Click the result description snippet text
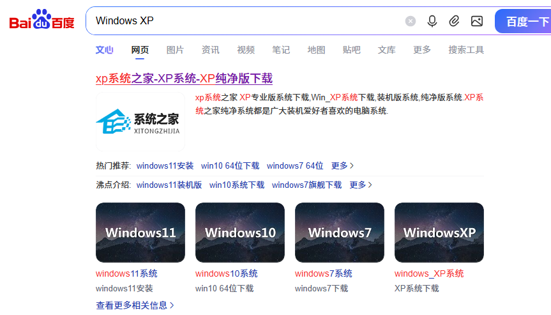 (340, 104)
